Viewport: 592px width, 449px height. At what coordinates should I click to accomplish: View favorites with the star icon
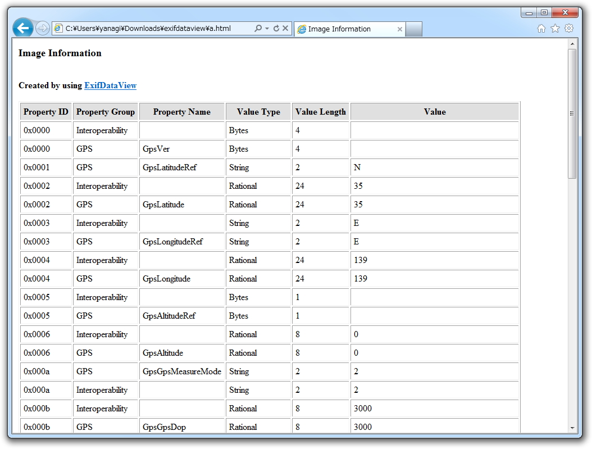[x=554, y=27]
